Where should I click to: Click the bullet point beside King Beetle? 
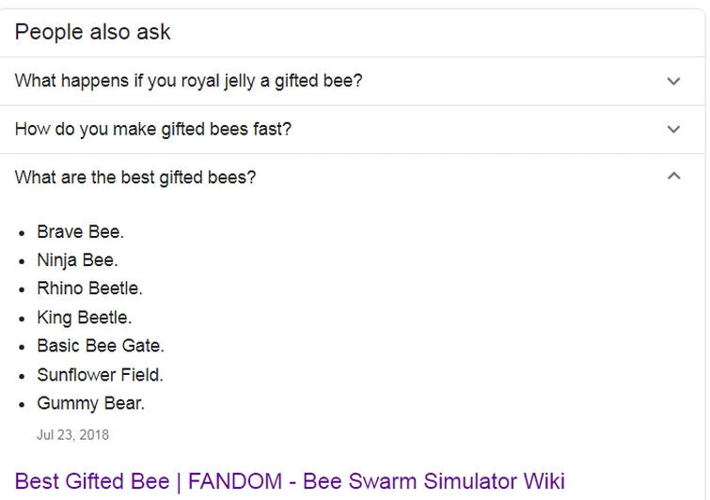(x=22, y=319)
